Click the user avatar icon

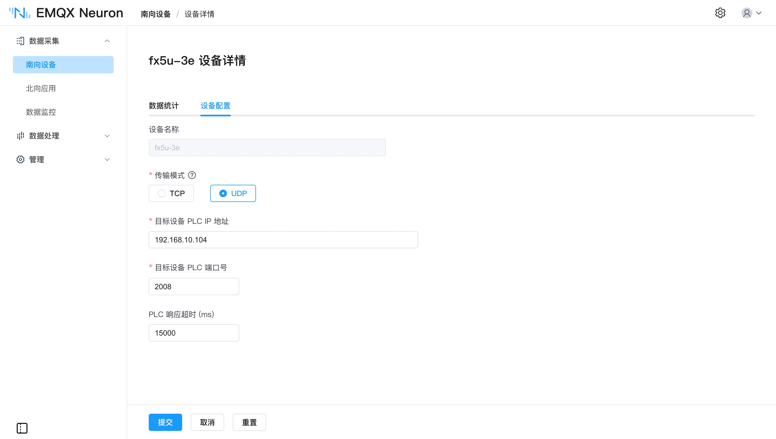[746, 13]
